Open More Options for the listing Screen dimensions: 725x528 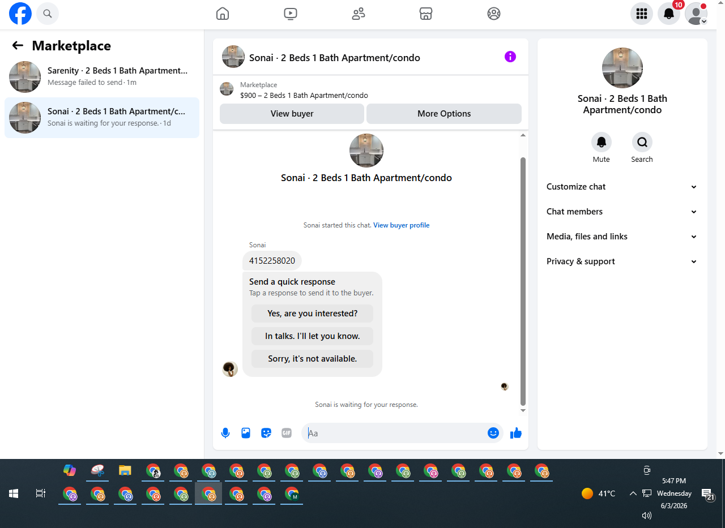[444, 114]
